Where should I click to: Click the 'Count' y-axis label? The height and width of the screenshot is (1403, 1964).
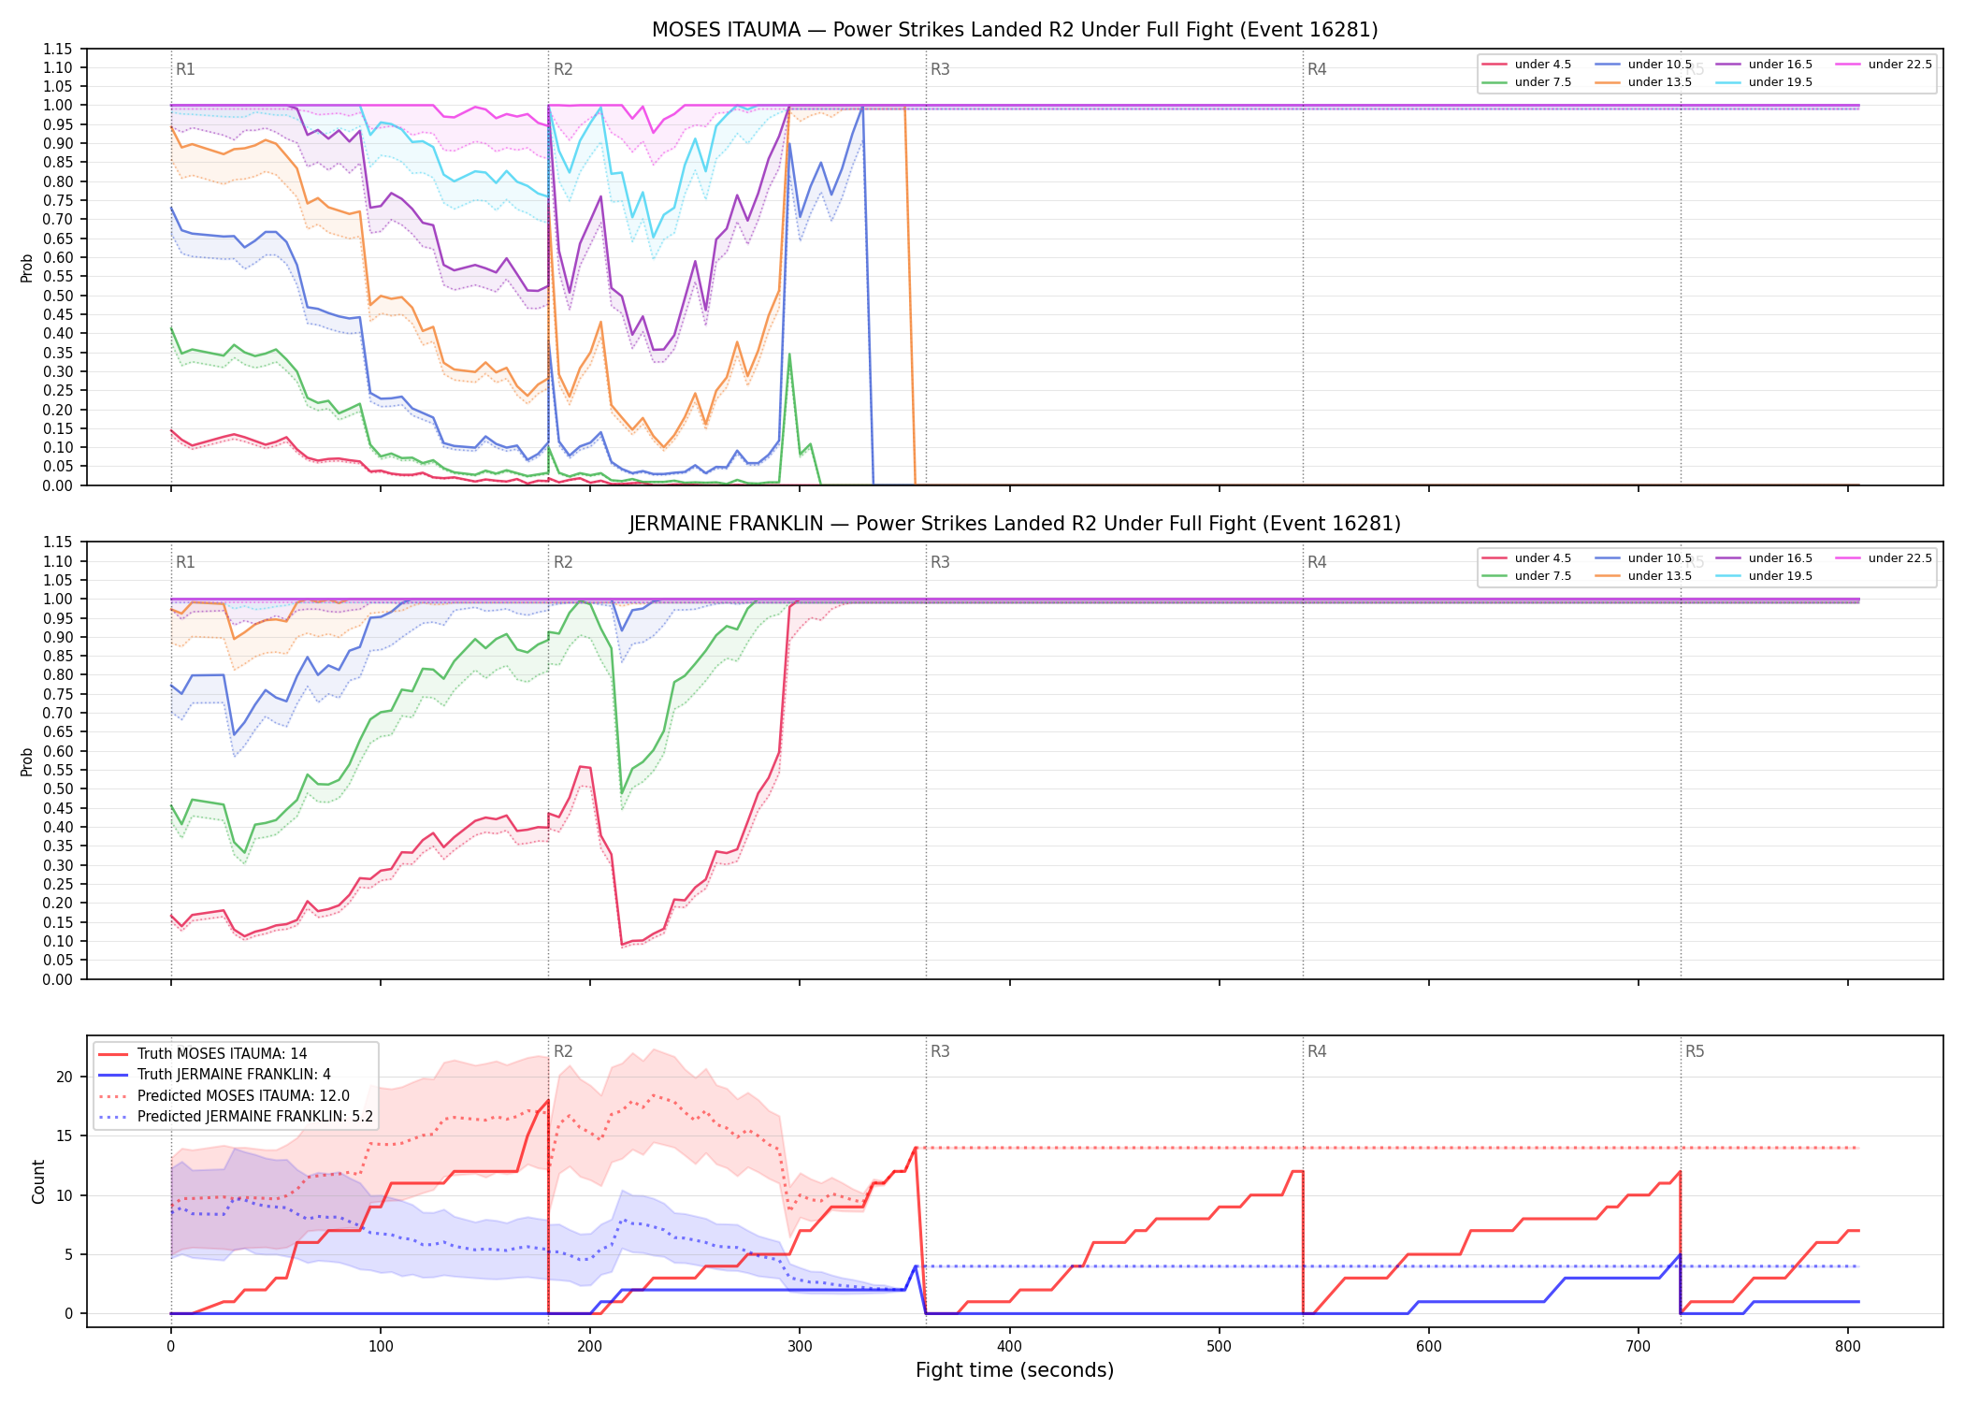pyautogui.click(x=38, y=1181)
